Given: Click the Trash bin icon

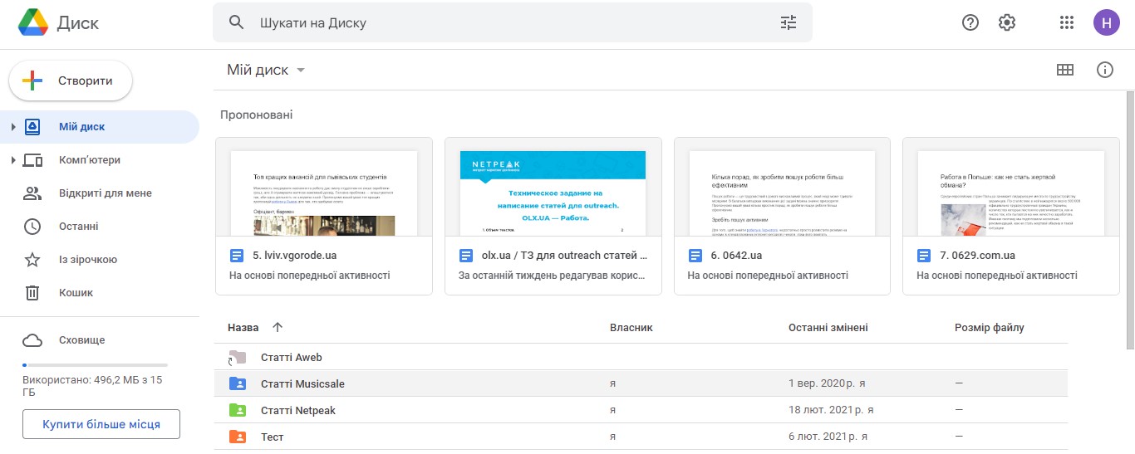Looking at the screenshot, I should pyautogui.click(x=32, y=293).
